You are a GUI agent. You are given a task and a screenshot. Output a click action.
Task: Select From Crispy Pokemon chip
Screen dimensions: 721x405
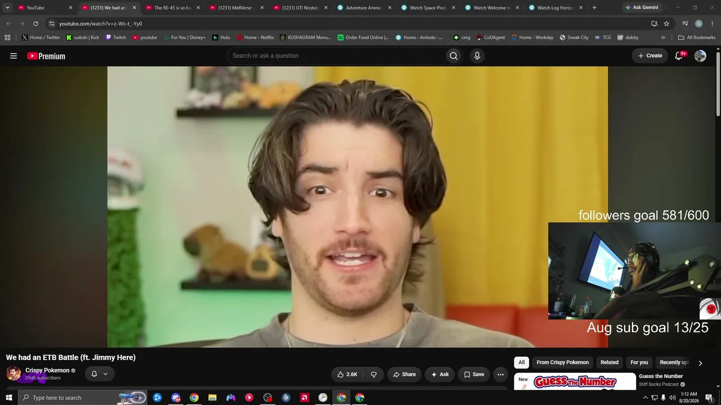tap(563, 363)
